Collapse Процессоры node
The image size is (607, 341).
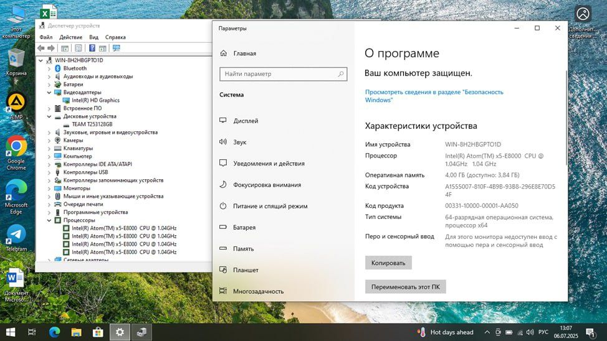(49, 220)
